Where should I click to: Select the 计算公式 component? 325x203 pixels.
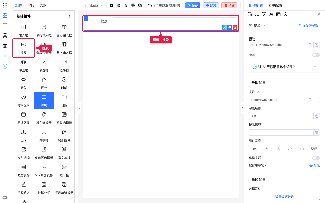44,188
